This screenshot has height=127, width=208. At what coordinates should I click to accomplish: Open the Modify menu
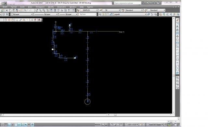51,7
